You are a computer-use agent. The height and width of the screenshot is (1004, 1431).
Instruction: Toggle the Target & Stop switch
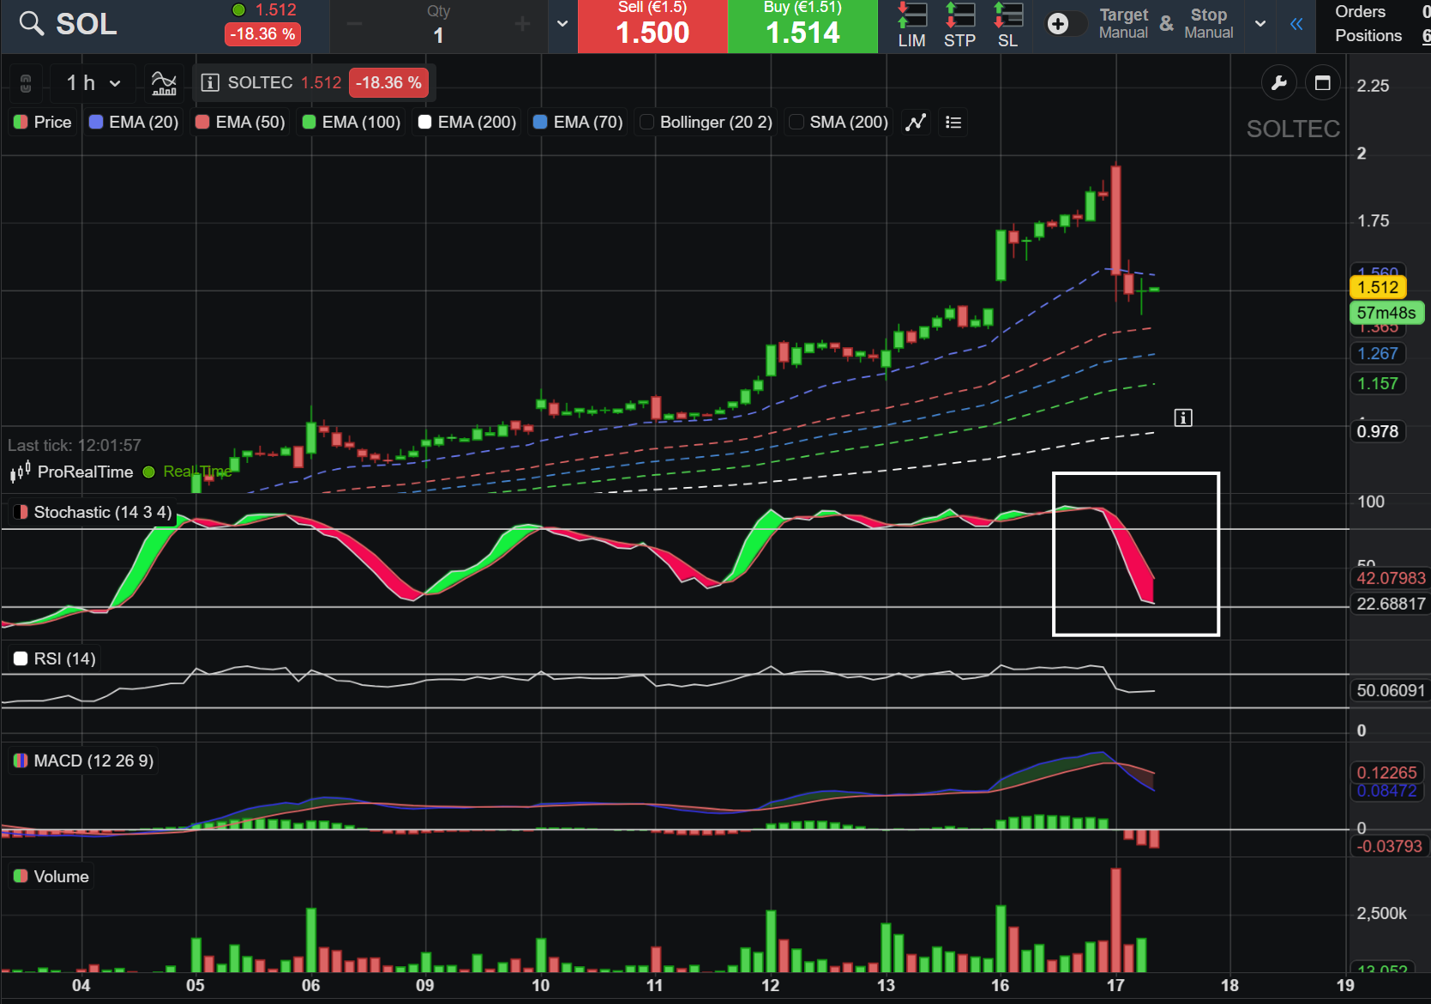(x=1063, y=24)
